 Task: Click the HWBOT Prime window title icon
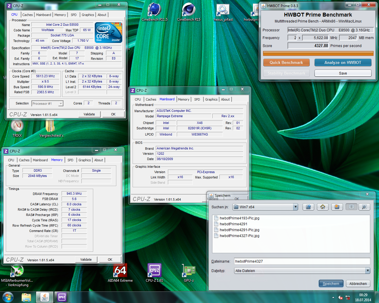(263, 6)
